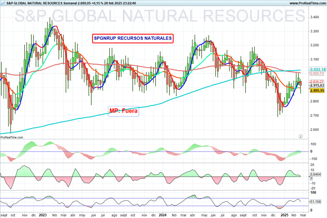This screenshot has width=327, height=218.
Task: Click the cyan 3.023,18 price label
Action: (x=318, y=70)
